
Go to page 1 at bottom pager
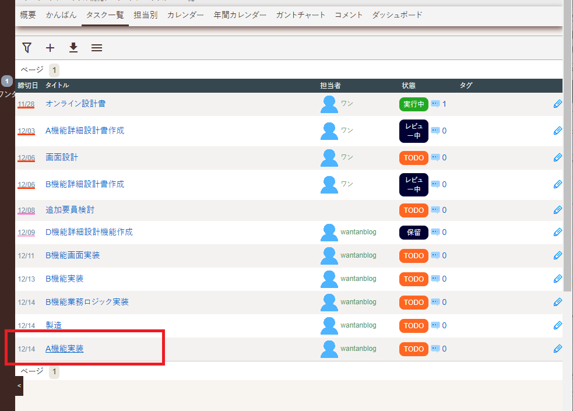click(x=54, y=372)
